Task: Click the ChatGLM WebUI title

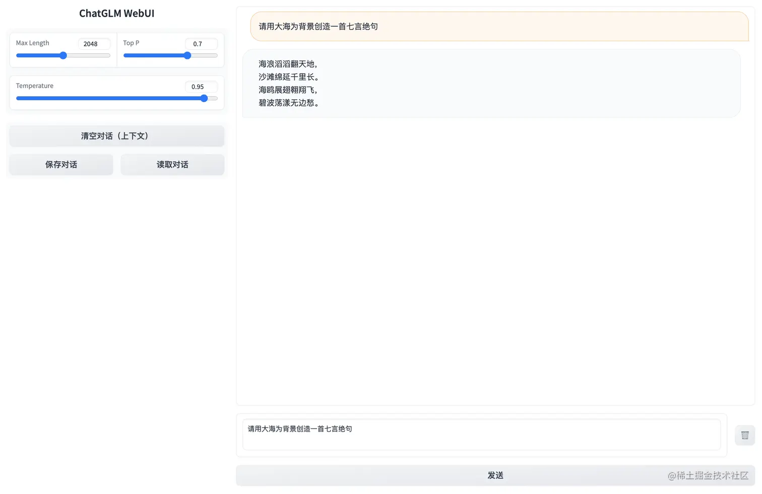Action: [117, 14]
